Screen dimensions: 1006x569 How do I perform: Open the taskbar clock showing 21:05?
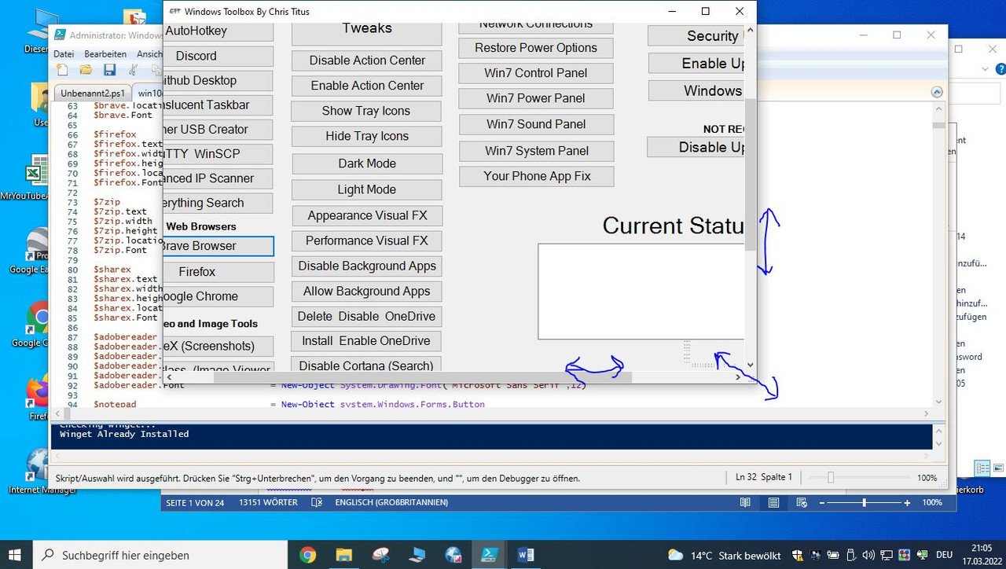pos(982,555)
